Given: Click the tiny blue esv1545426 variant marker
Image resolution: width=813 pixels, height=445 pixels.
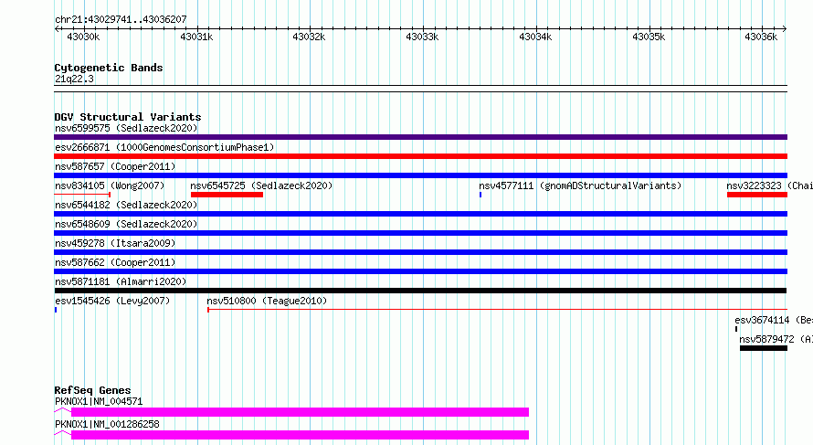Looking at the screenshot, I should tap(56, 310).
